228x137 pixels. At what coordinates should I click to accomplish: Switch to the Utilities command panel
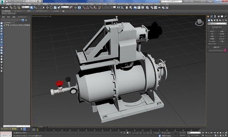pyautogui.click(x=226, y=17)
